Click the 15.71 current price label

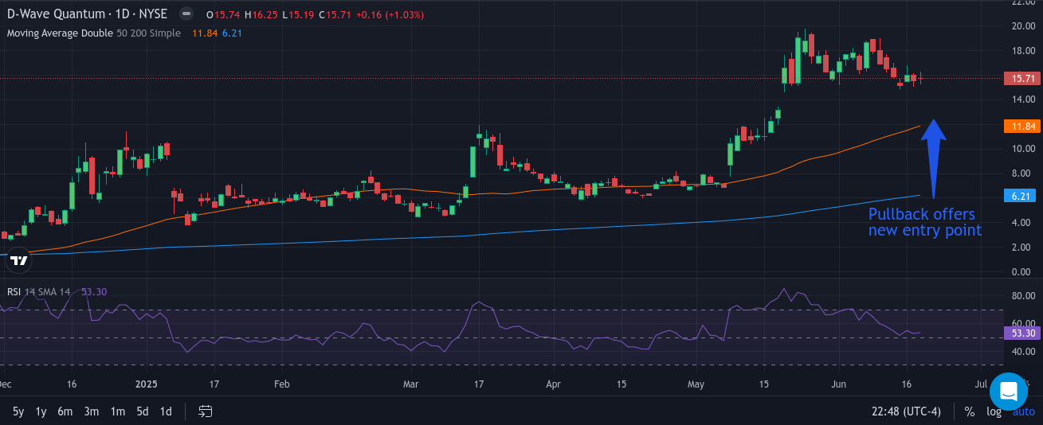coord(1023,78)
